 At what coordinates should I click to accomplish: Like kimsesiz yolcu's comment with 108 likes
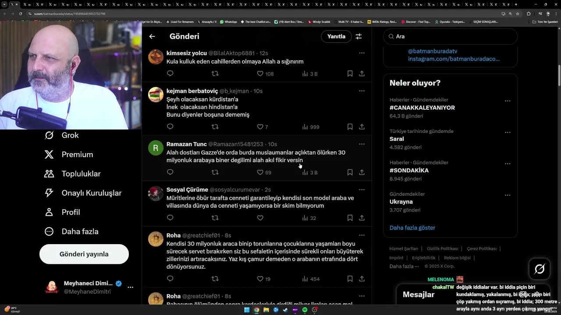coord(265,73)
